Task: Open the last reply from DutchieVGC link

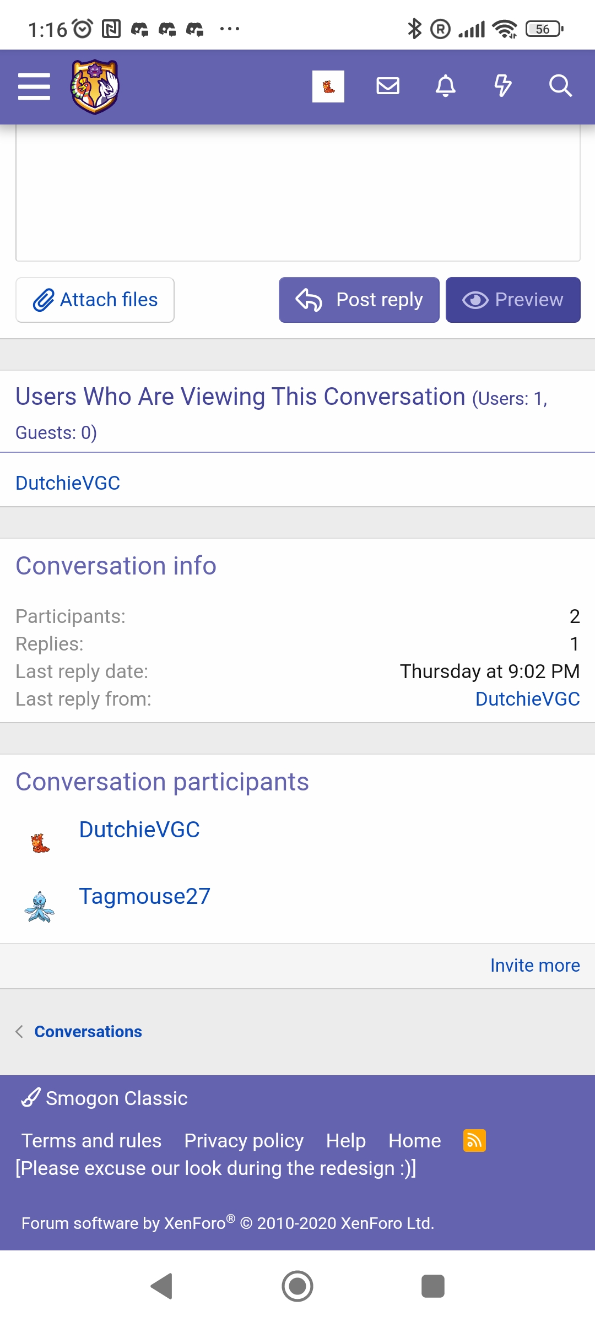Action: click(x=528, y=699)
